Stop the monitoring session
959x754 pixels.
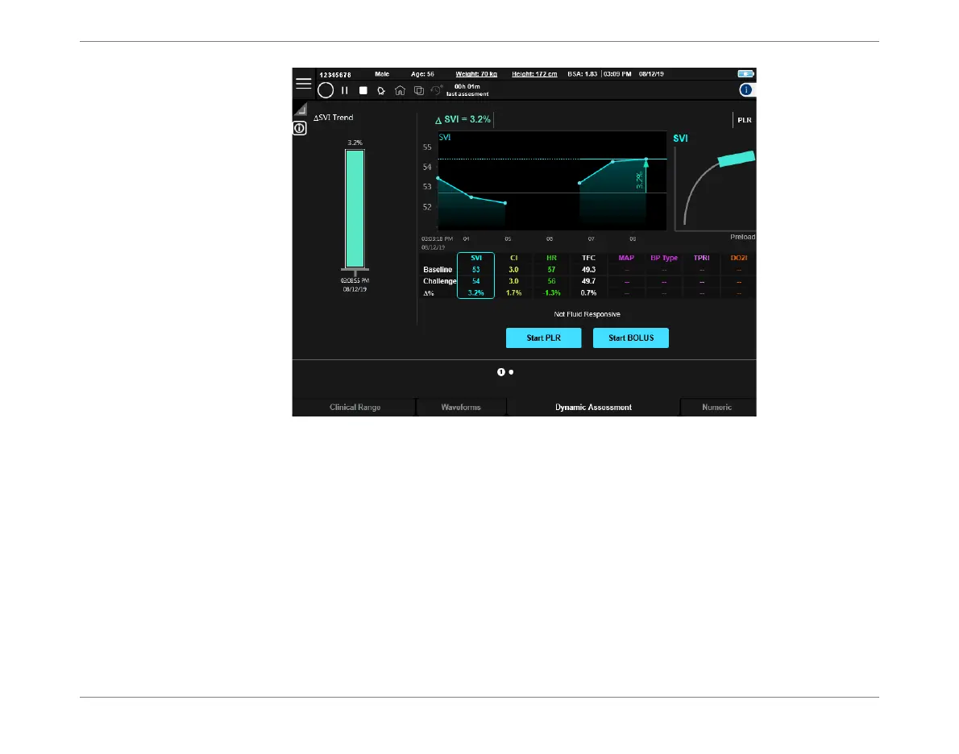click(363, 90)
